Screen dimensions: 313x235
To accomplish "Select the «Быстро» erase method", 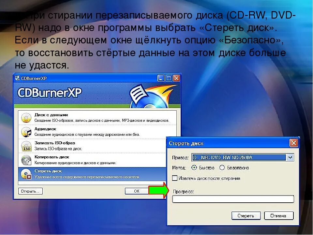I will pos(194,168).
